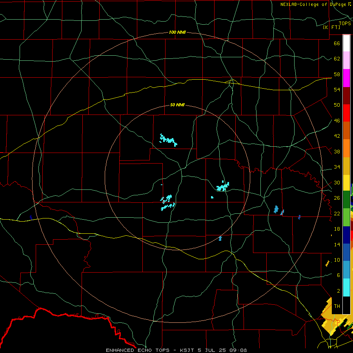Viewport: 353px width, 353px height.
Task: Select the legend value 2
Action: pos(338,291)
